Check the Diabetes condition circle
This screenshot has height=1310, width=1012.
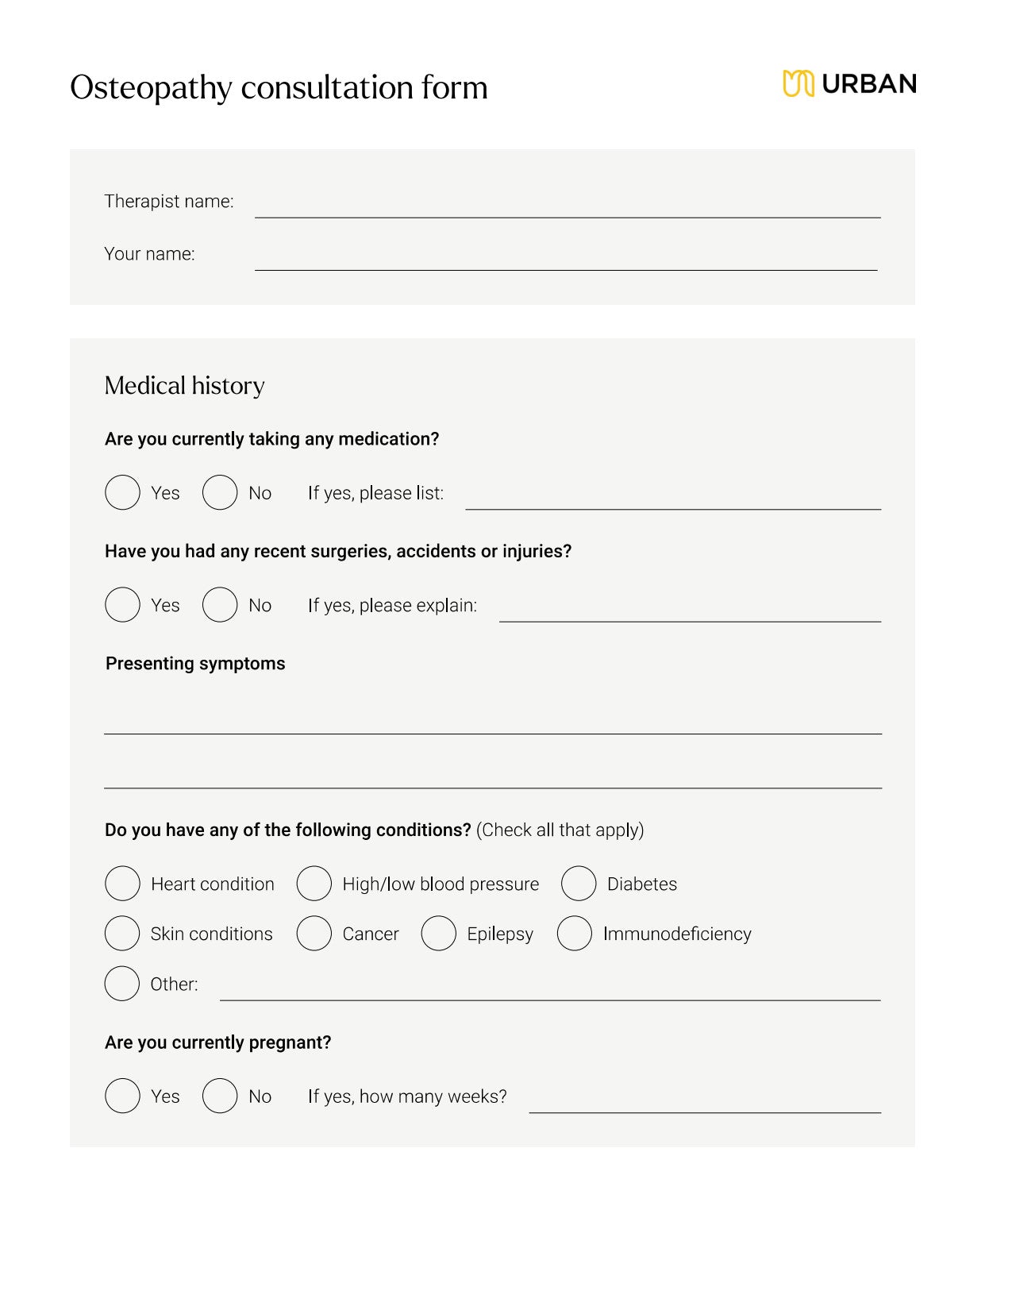point(579,884)
